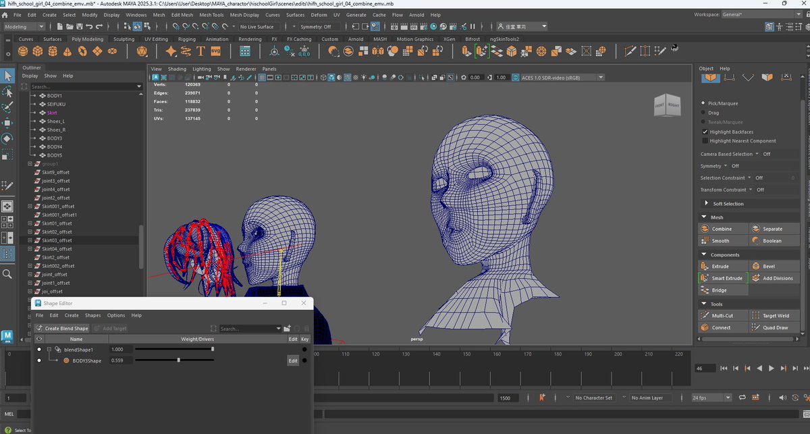This screenshot has width=810, height=434.
Task: Expand the Skirt01_offset node in Outliner
Action: [30, 223]
